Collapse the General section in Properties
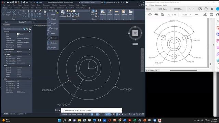The width and height of the screenshot is (219, 123). tap(29, 32)
